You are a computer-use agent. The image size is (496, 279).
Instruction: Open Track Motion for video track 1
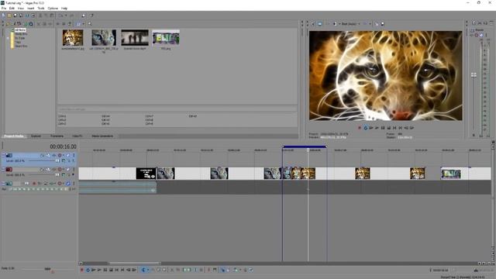click(48, 155)
